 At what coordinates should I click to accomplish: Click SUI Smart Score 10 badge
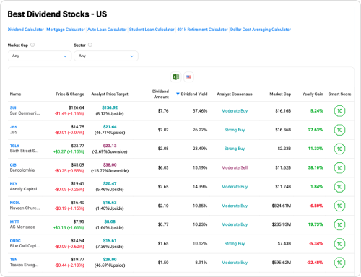[x=339, y=111]
